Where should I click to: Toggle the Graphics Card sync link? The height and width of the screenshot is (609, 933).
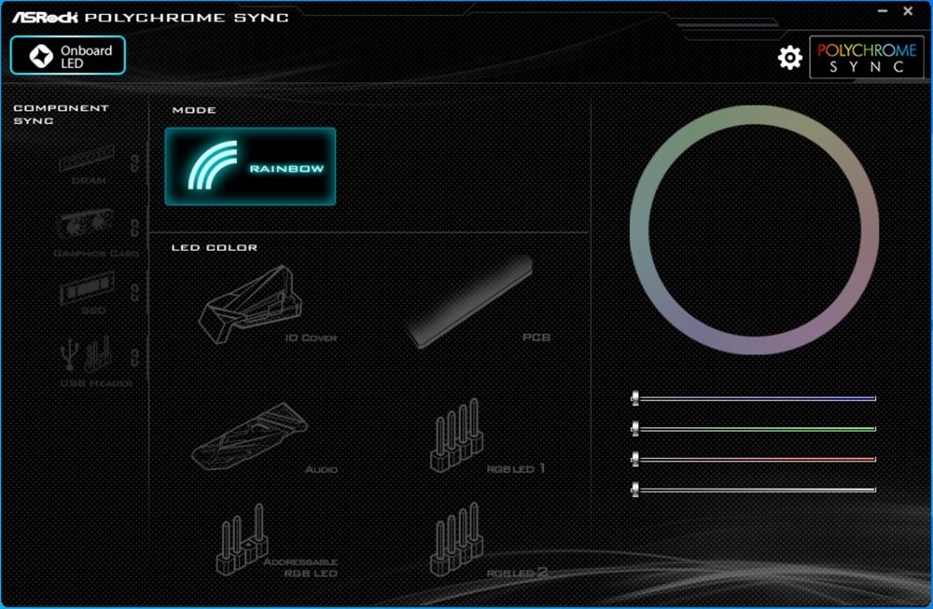tap(135, 227)
